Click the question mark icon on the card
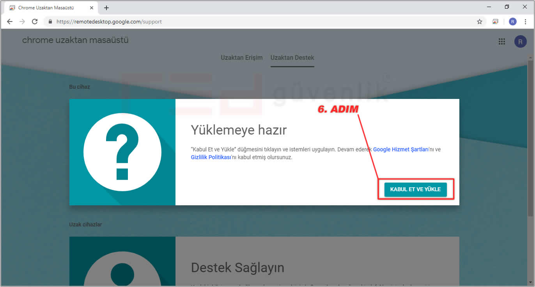 click(x=122, y=152)
